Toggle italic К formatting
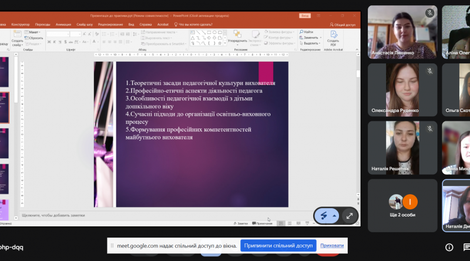This screenshot has width=470, height=261. tap(55, 42)
